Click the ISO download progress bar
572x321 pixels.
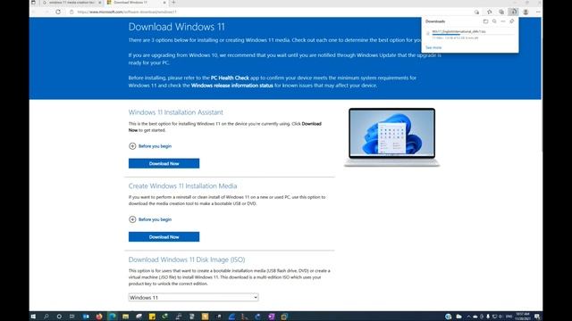tap(473, 35)
